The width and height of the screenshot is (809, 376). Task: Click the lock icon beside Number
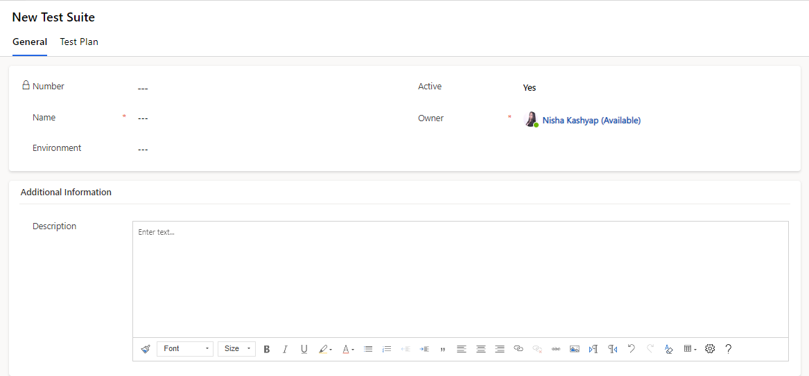[x=26, y=85]
